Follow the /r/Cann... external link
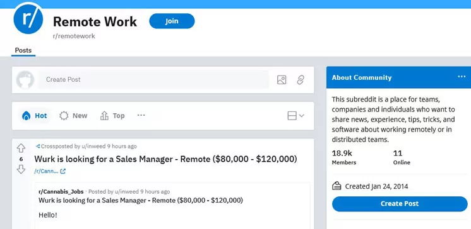Image resolution: width=471 pixels, height=229 pixels. tap(50, 171)
